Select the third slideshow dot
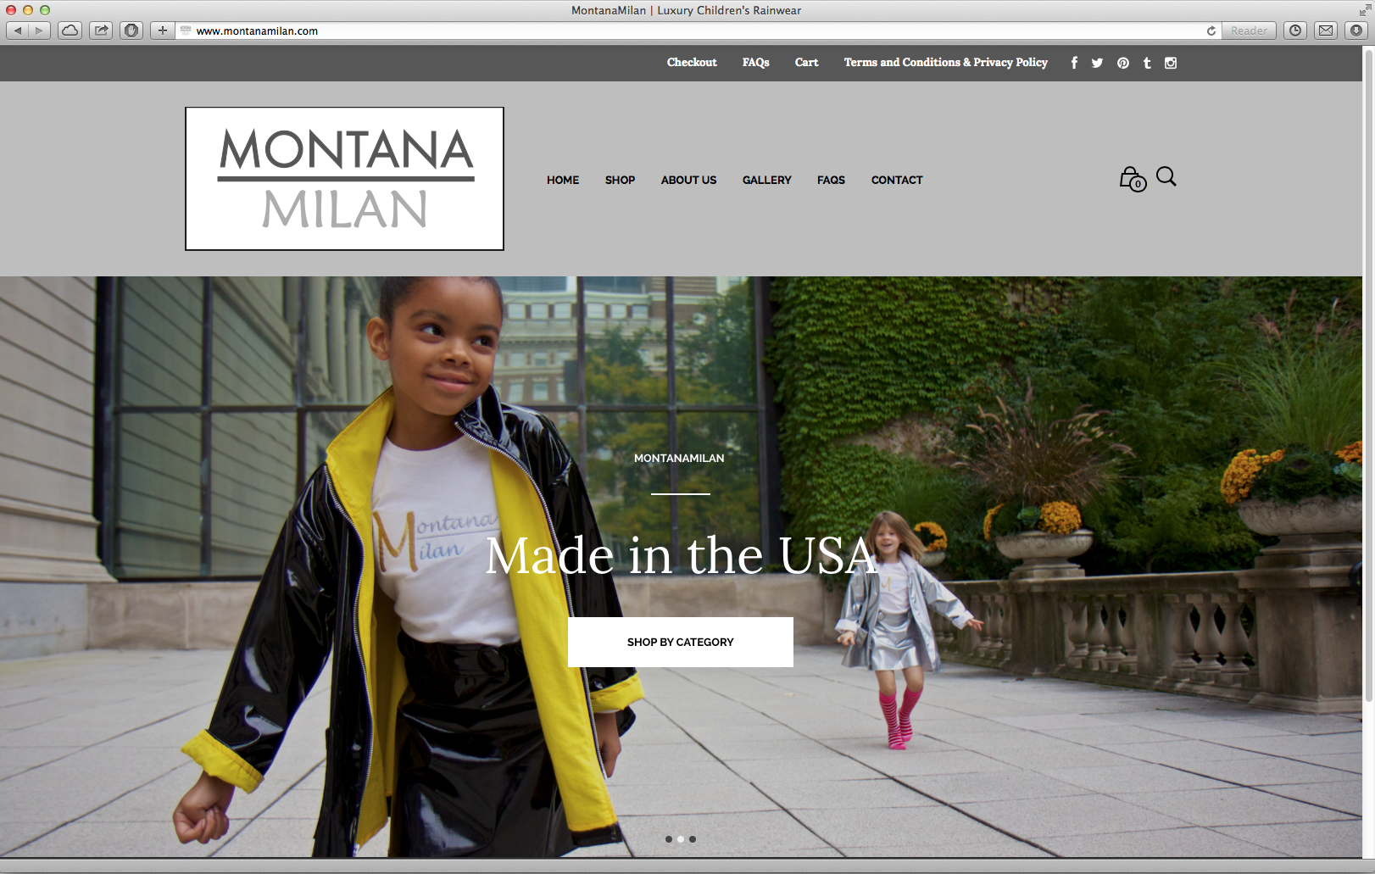The image size is (1375, 874). (693, 839)
